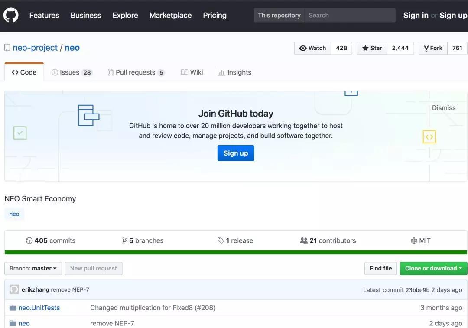Fork the neo repository
468x328 pixels.
[433, 48]
